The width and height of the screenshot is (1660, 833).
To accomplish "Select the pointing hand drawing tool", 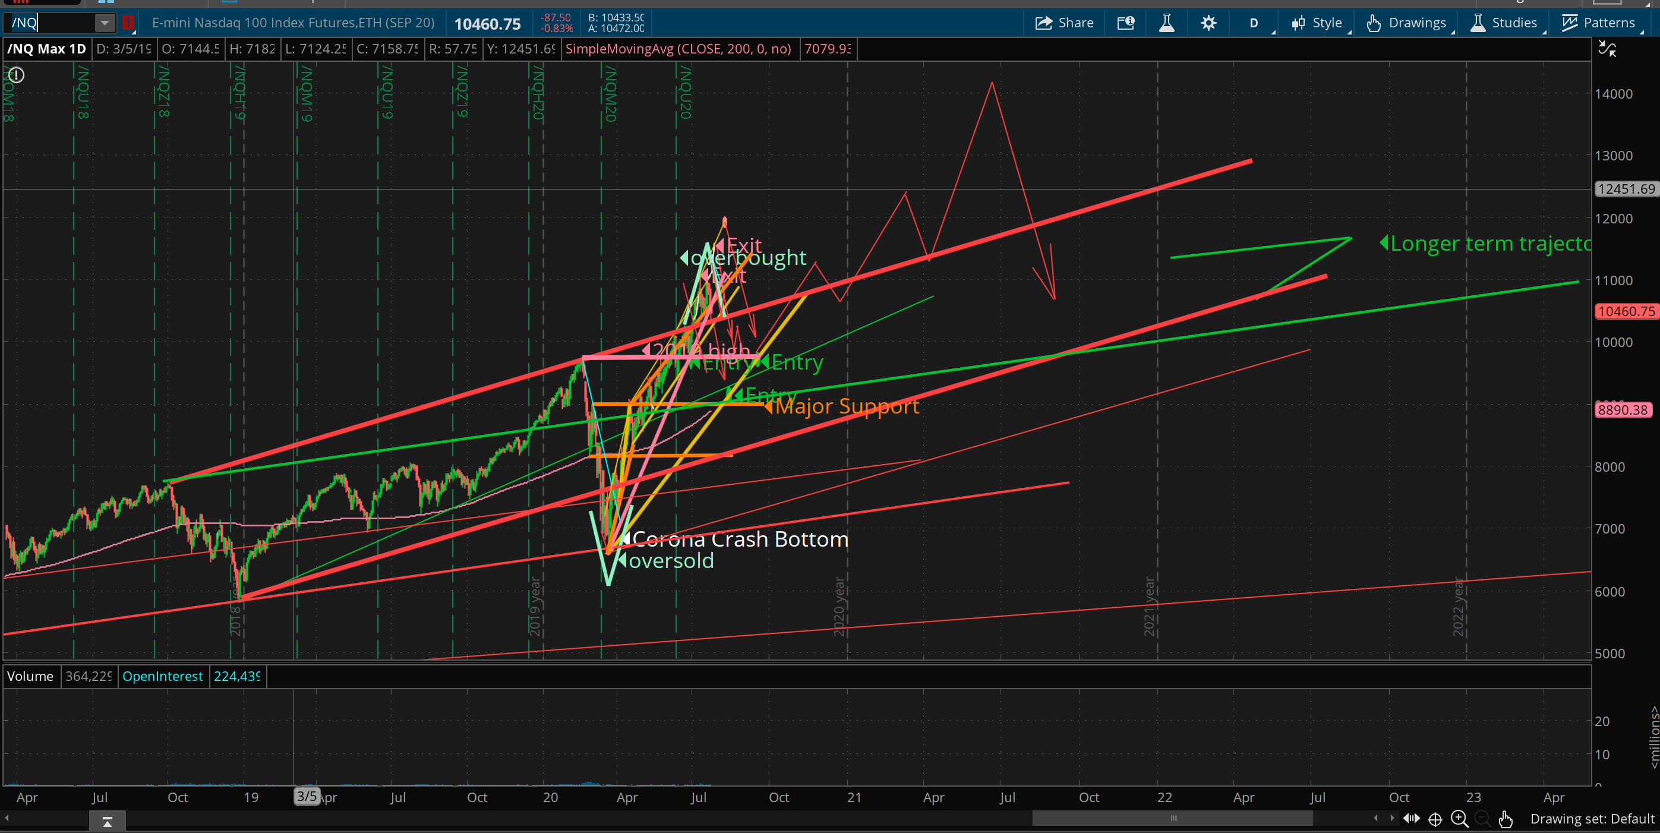I will pyautogui.click(x=1506, y=819).
